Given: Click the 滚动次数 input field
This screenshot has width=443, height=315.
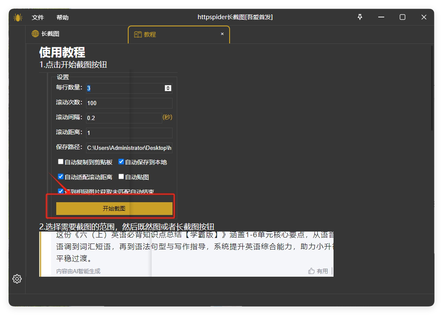Looking at the screenshot, I should [x=129, y=103].
